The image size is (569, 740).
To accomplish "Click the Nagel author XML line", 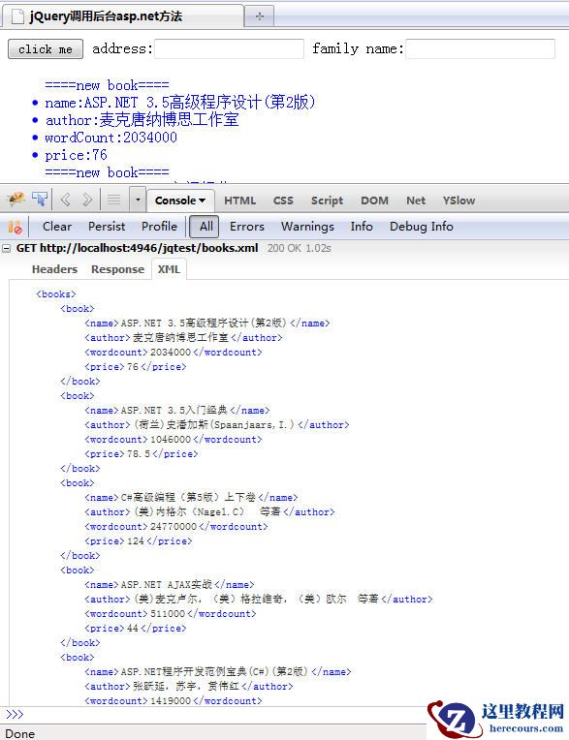I will (x=209, y=512).
